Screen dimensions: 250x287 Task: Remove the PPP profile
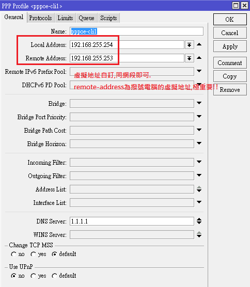pos(230,90)
